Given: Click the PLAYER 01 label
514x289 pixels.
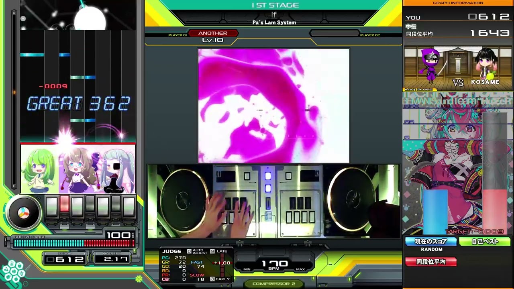Looking at the screenshot, I should pyautogui.click(x=177, y=35).
